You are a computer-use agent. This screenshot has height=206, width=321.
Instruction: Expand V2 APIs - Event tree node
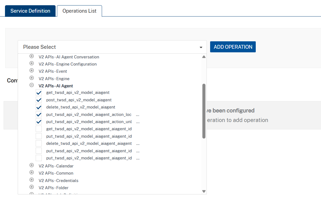coord(32,71)
